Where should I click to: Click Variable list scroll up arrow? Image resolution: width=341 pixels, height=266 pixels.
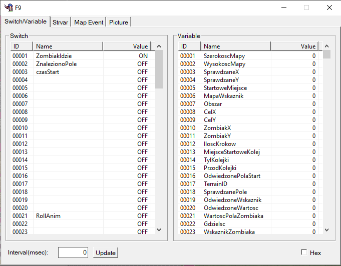point(326,46)
